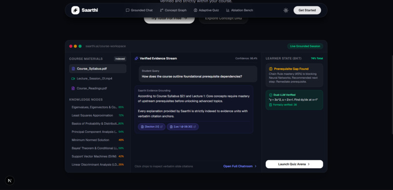Click the Grounded Chat message icon
The image size is (393, 190).
128,10
